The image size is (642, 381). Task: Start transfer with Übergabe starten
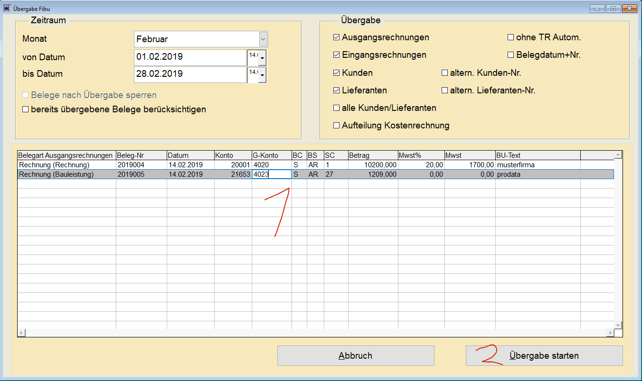[544, 355]
